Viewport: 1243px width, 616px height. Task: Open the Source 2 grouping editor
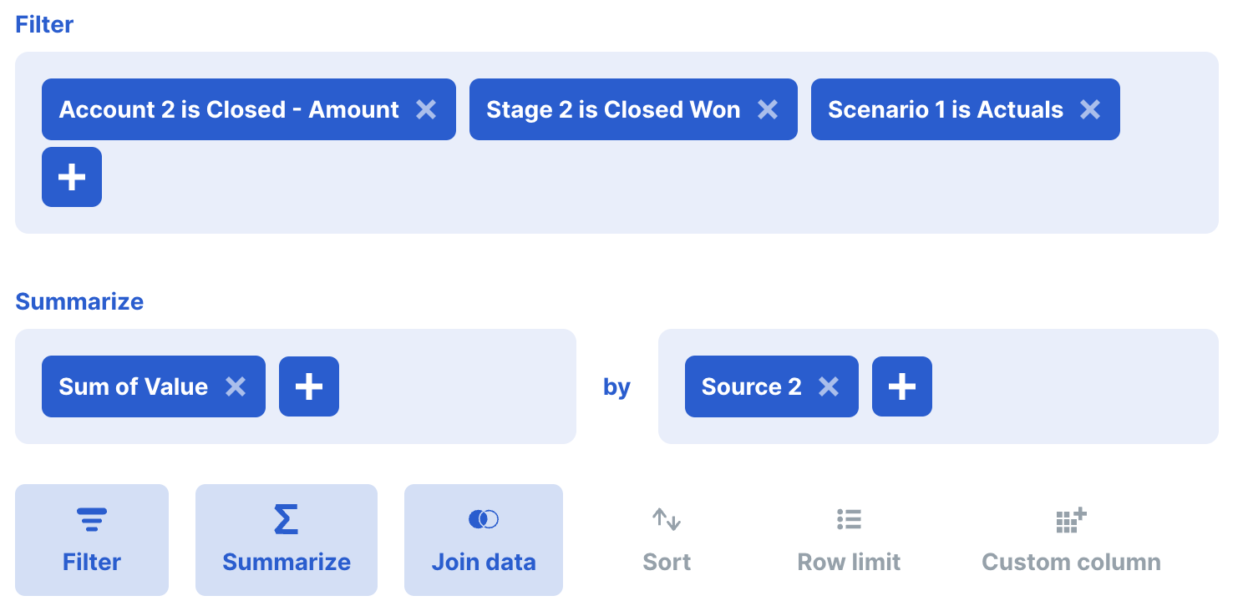[x=752, y=386]
